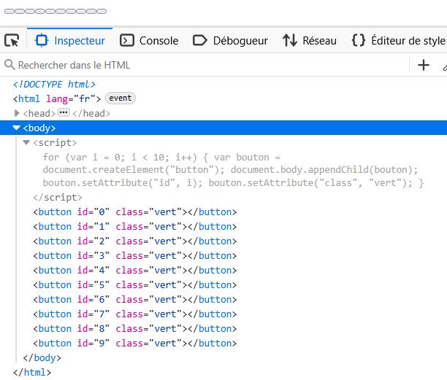This screenshot has height=380, width=447.
Task: Select button node with id="2"
Action: point(135,241)
